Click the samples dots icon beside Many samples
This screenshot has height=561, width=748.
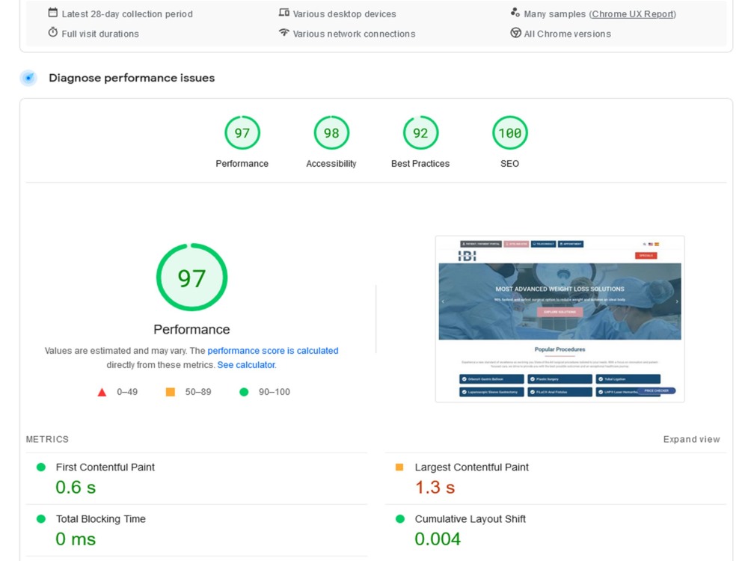pos(515,13)
